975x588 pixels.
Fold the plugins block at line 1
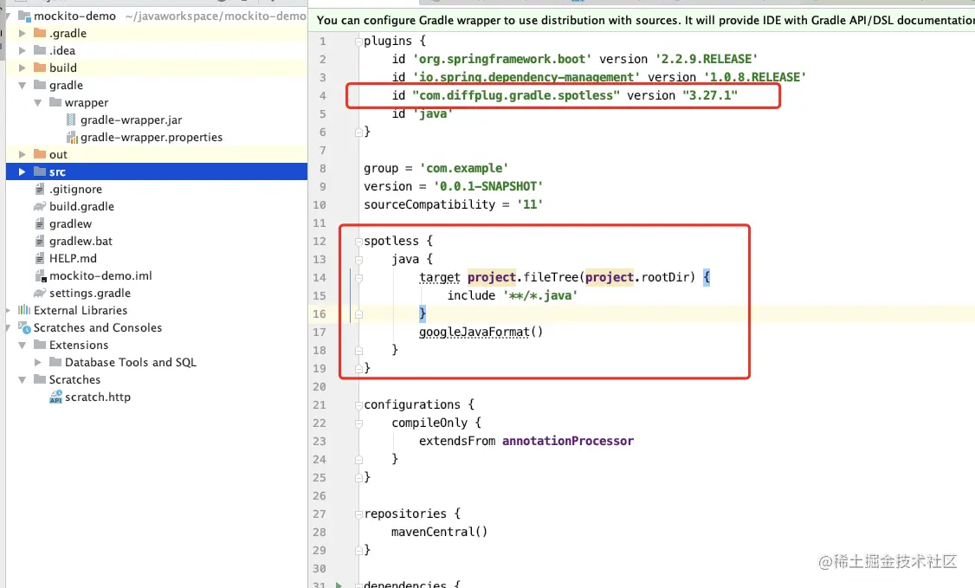point(358,42)
